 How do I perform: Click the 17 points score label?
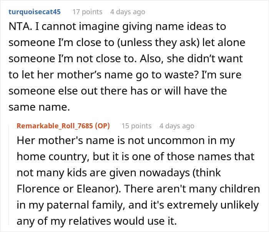point(87,12)
